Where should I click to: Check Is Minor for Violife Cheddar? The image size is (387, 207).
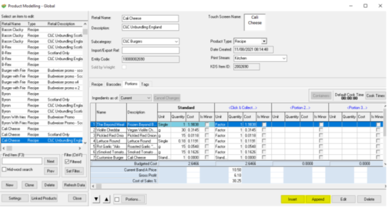[207, 130]
